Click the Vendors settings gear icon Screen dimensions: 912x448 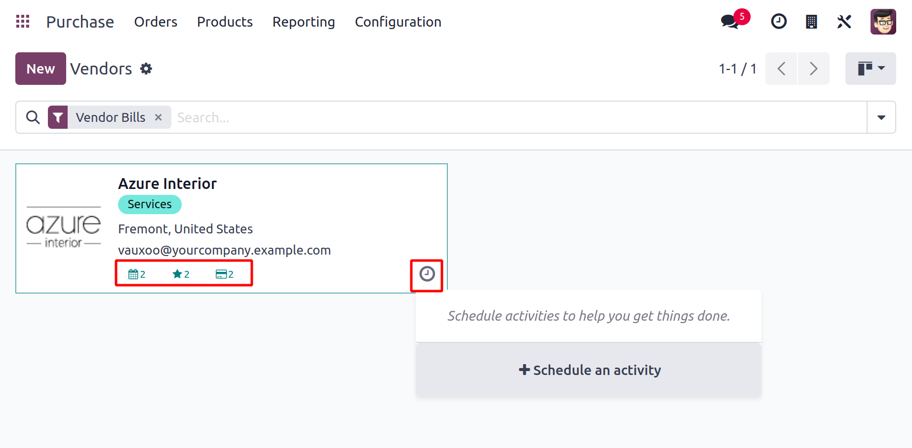146,69
